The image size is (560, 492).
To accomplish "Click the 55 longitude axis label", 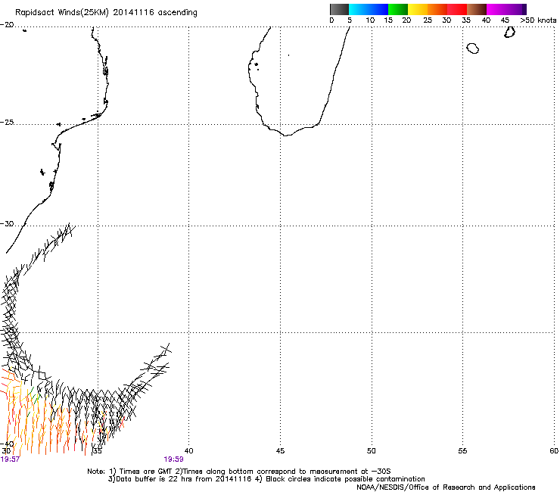I will [462, 451].
